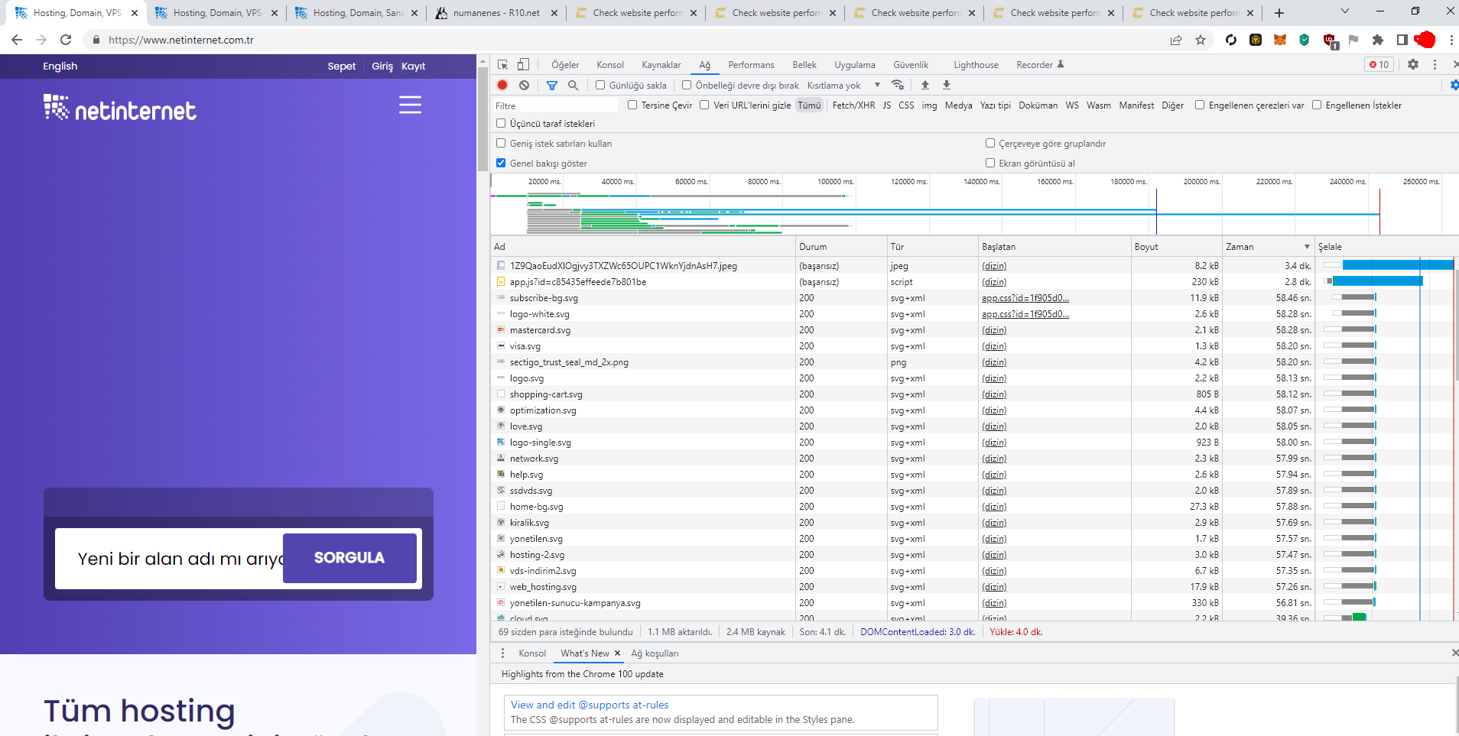The image size is (1459, 736).
Task: Check the 'Engellenen İstekler' option
Action: [1317, 105]
